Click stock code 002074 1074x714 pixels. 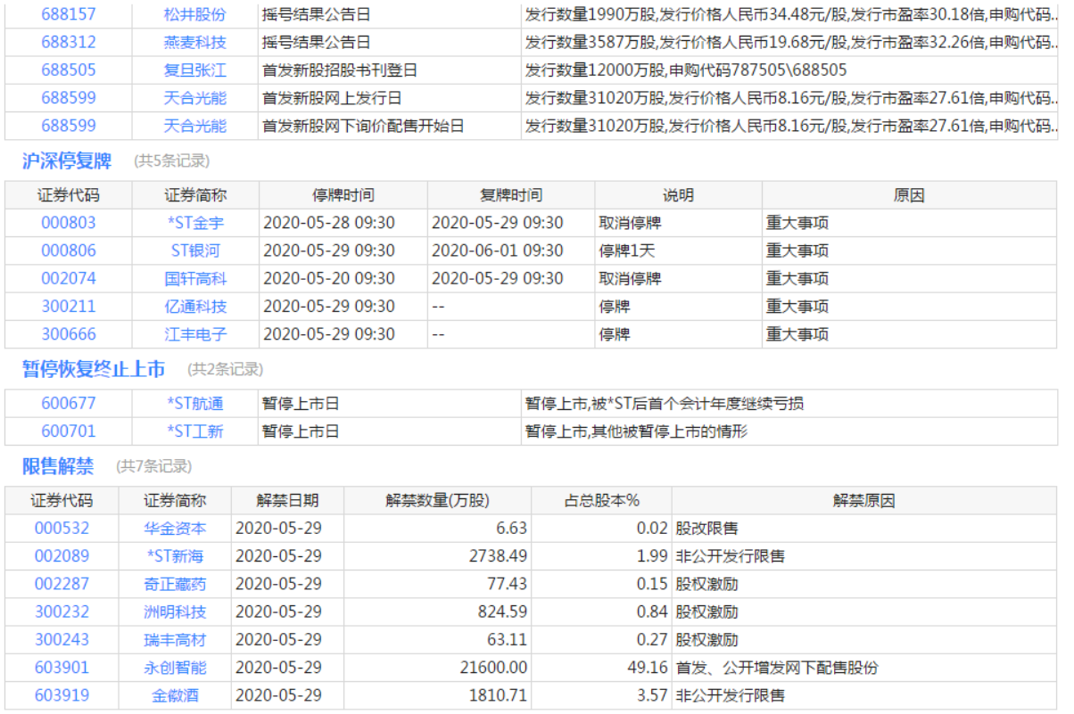coord(69,278)
